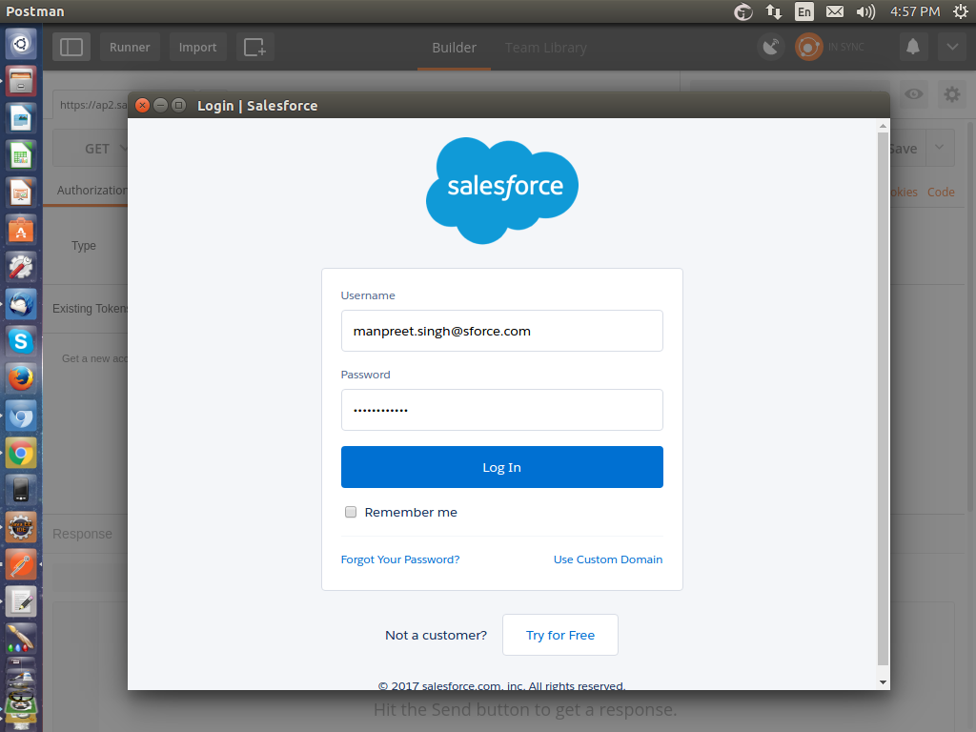
Task: Open text editor notepad icon in dock
Action: pos(21,602)
